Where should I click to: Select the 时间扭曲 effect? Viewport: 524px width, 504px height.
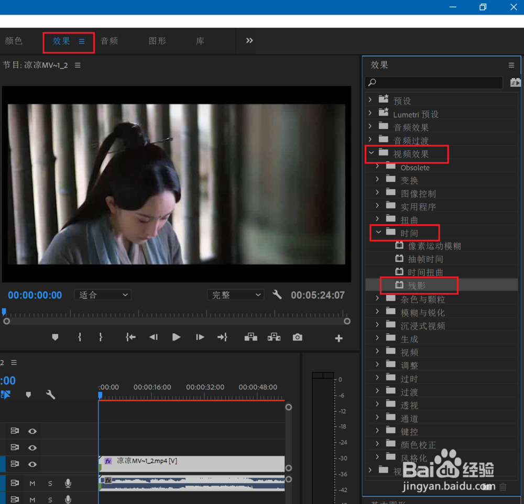tap(425, 272)
